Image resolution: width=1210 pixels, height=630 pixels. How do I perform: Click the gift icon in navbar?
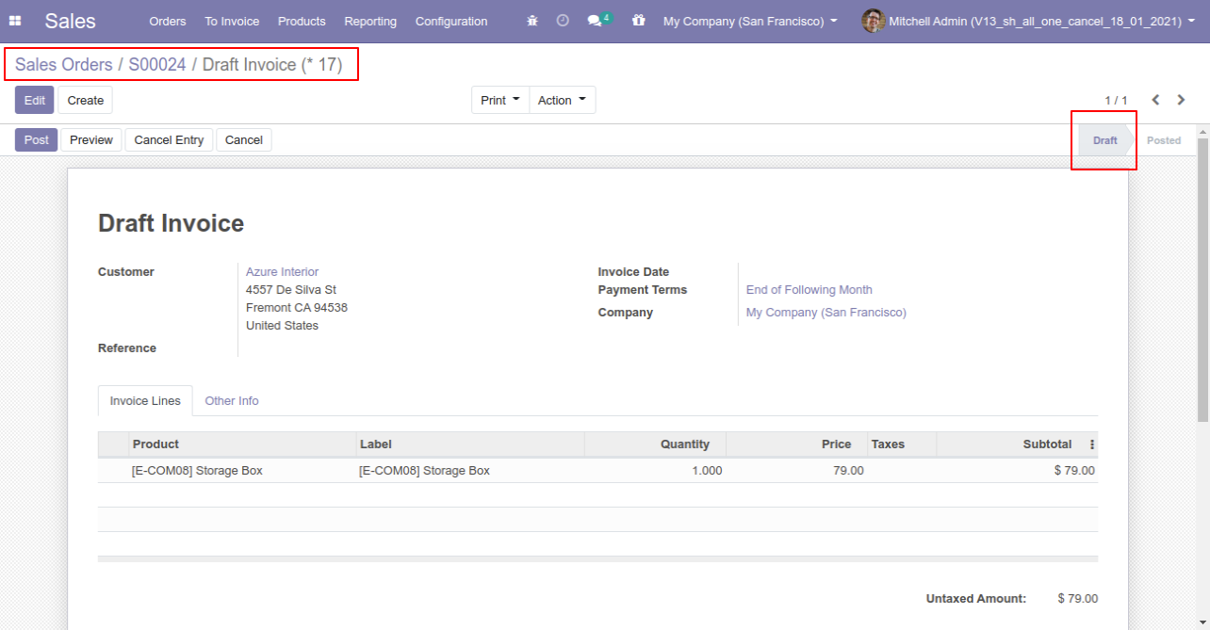point(639,21)
